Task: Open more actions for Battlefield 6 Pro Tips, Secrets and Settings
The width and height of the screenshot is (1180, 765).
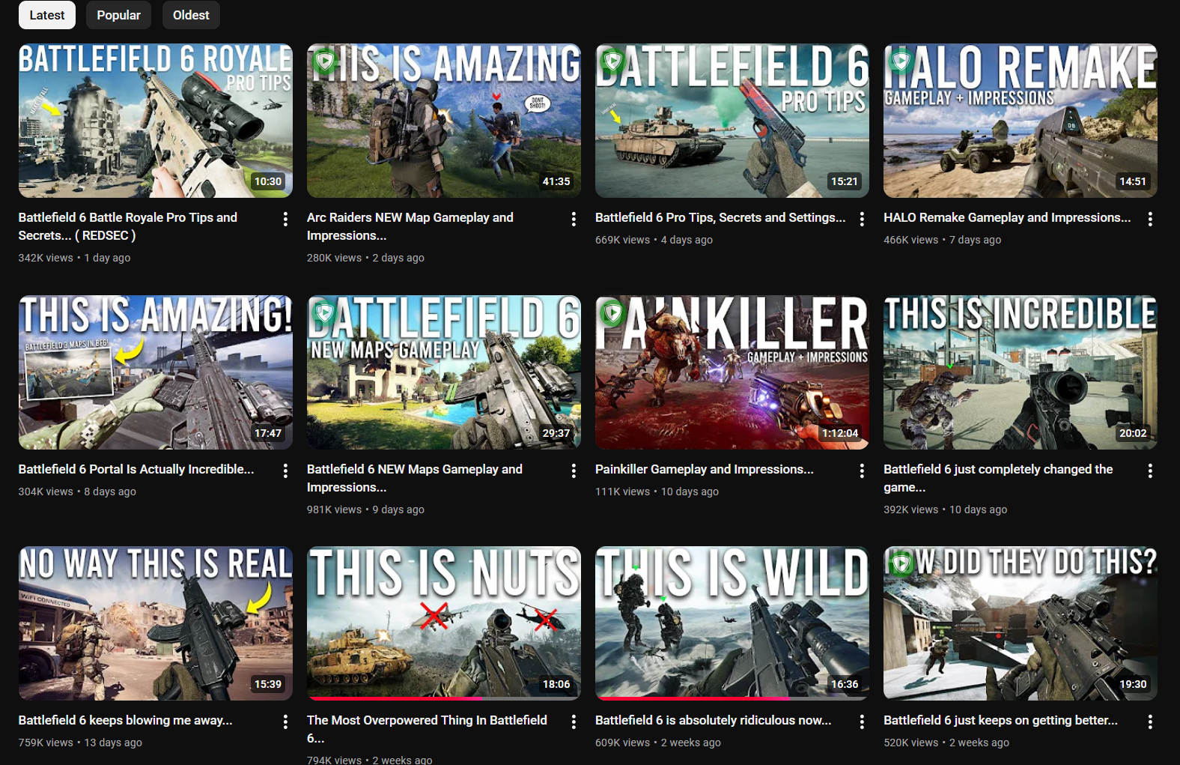Action: [x=862, y=219]
